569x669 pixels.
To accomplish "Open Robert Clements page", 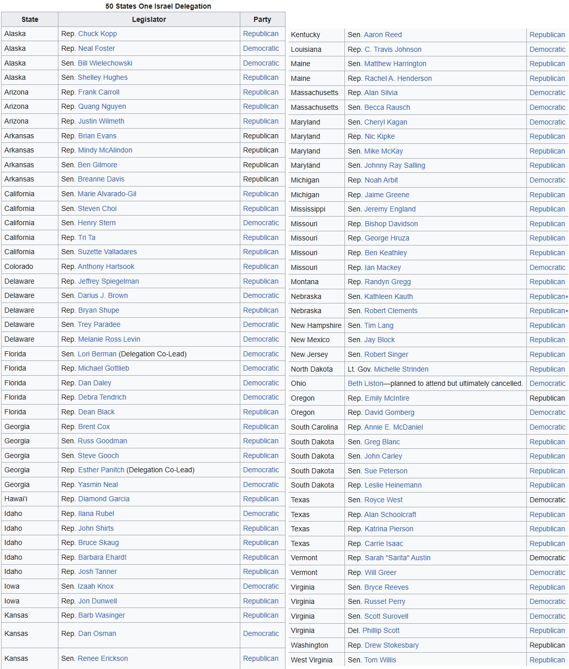I will point(391,311).
